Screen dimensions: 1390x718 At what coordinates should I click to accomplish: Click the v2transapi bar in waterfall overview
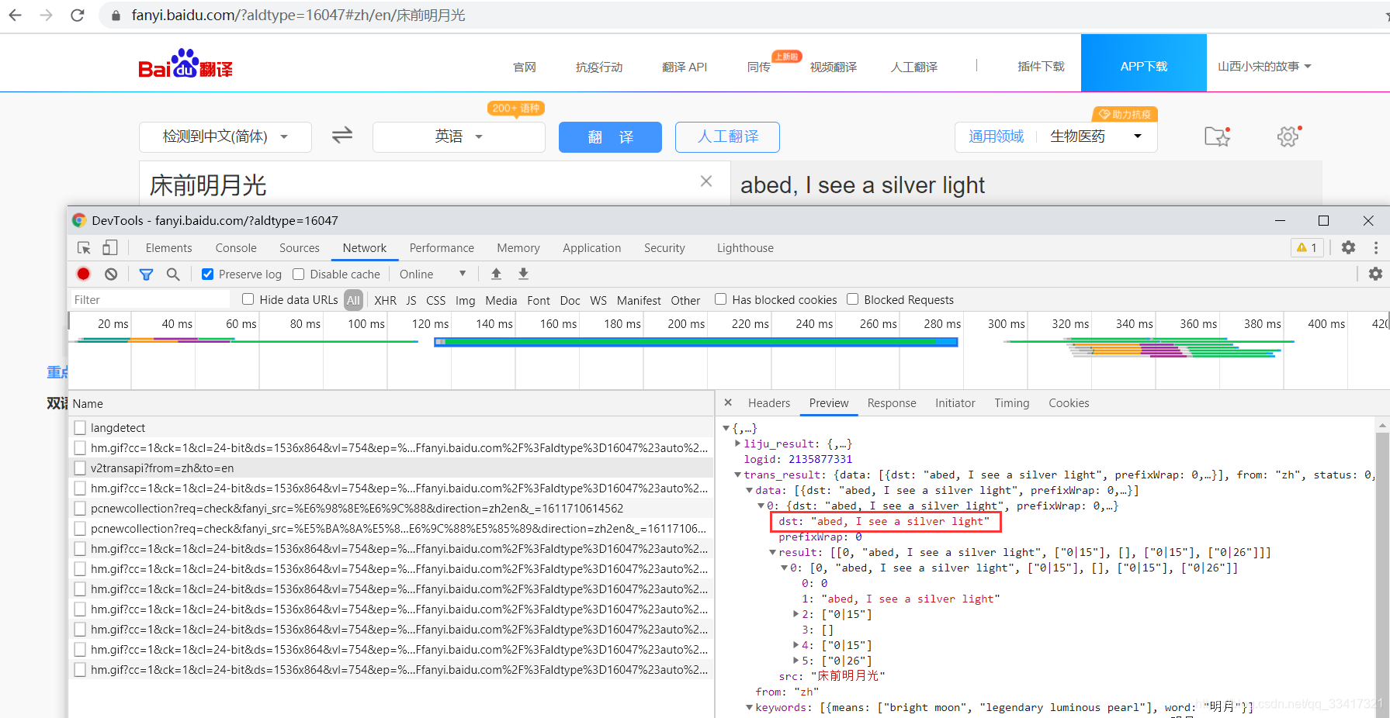point(696,342)
